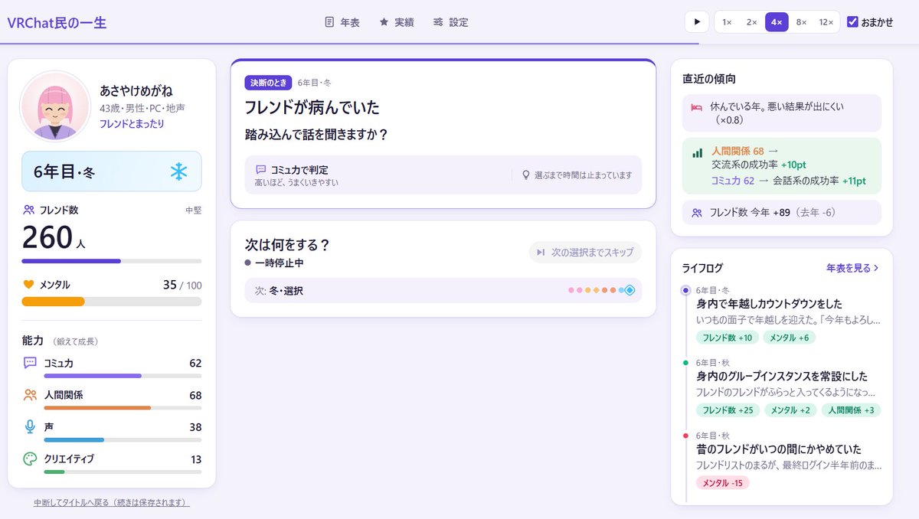Image resolution: width=919 pixels, height=519 pixels.
Task: Click the 人間関係 +3 tag
Action: click(851, 410)
